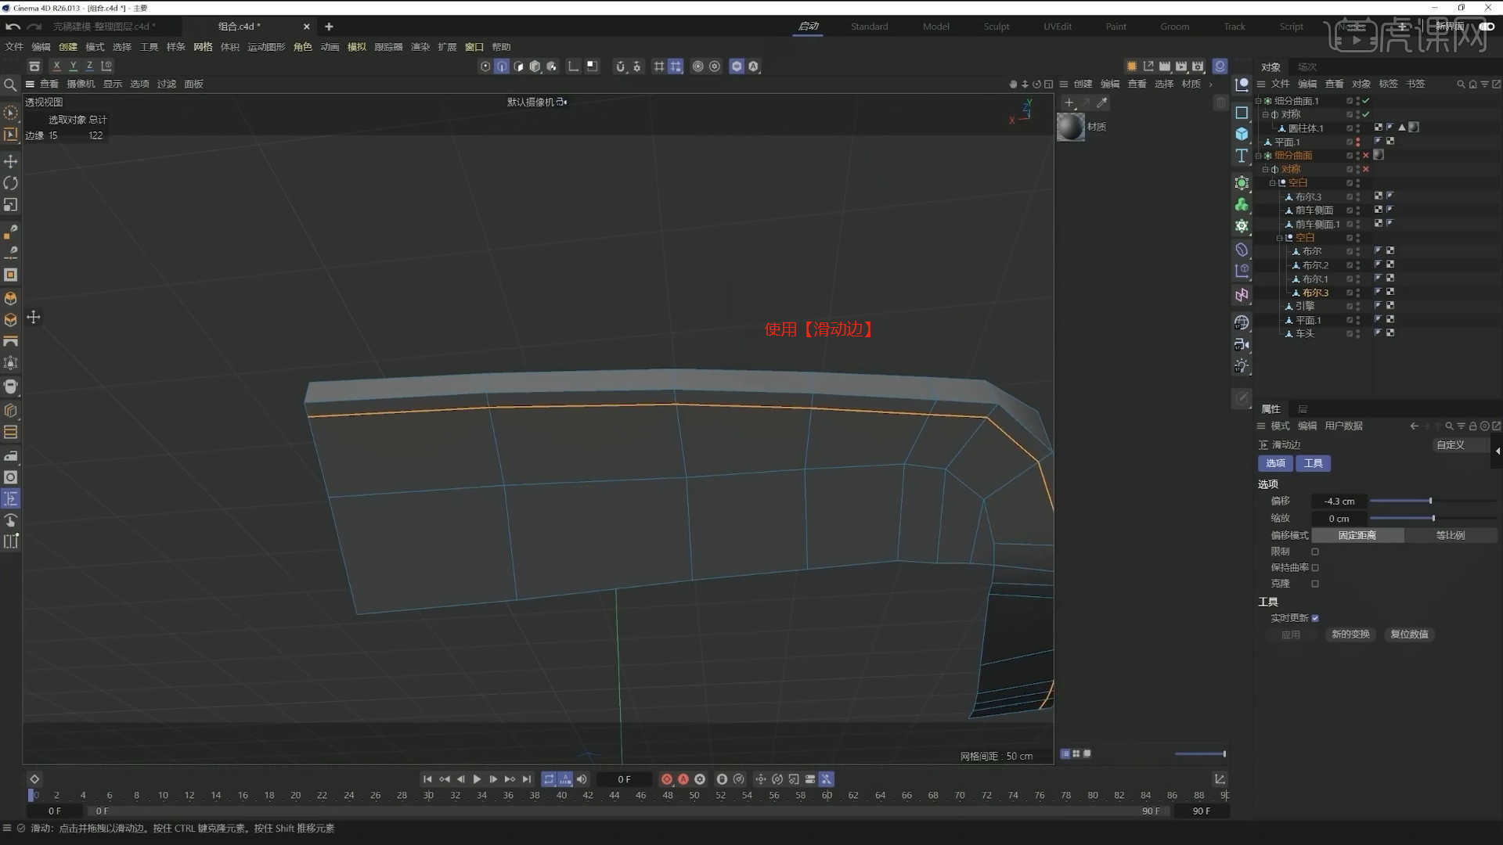Click the add new material plus icon

pyautogui.click(x=1069, y=102)
